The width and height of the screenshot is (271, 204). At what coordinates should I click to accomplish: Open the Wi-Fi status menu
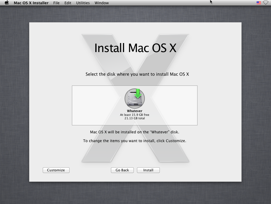(266, 3)
